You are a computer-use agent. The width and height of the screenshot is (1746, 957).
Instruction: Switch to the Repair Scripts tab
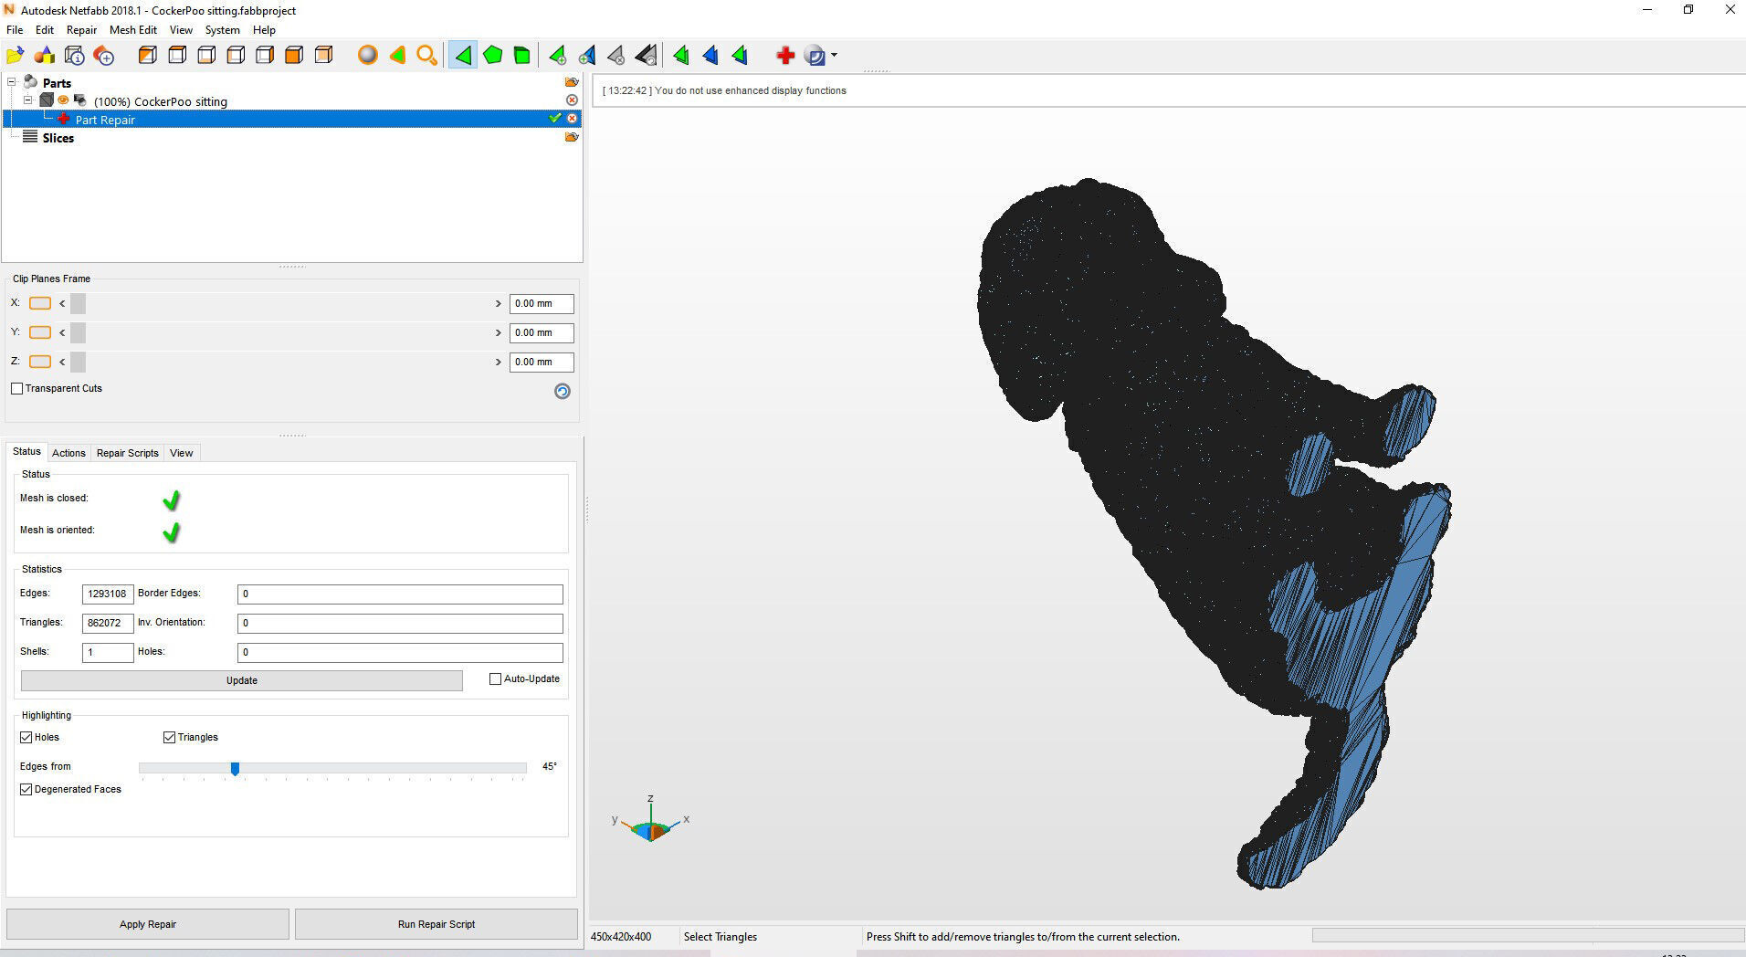[x=128, y=453]
